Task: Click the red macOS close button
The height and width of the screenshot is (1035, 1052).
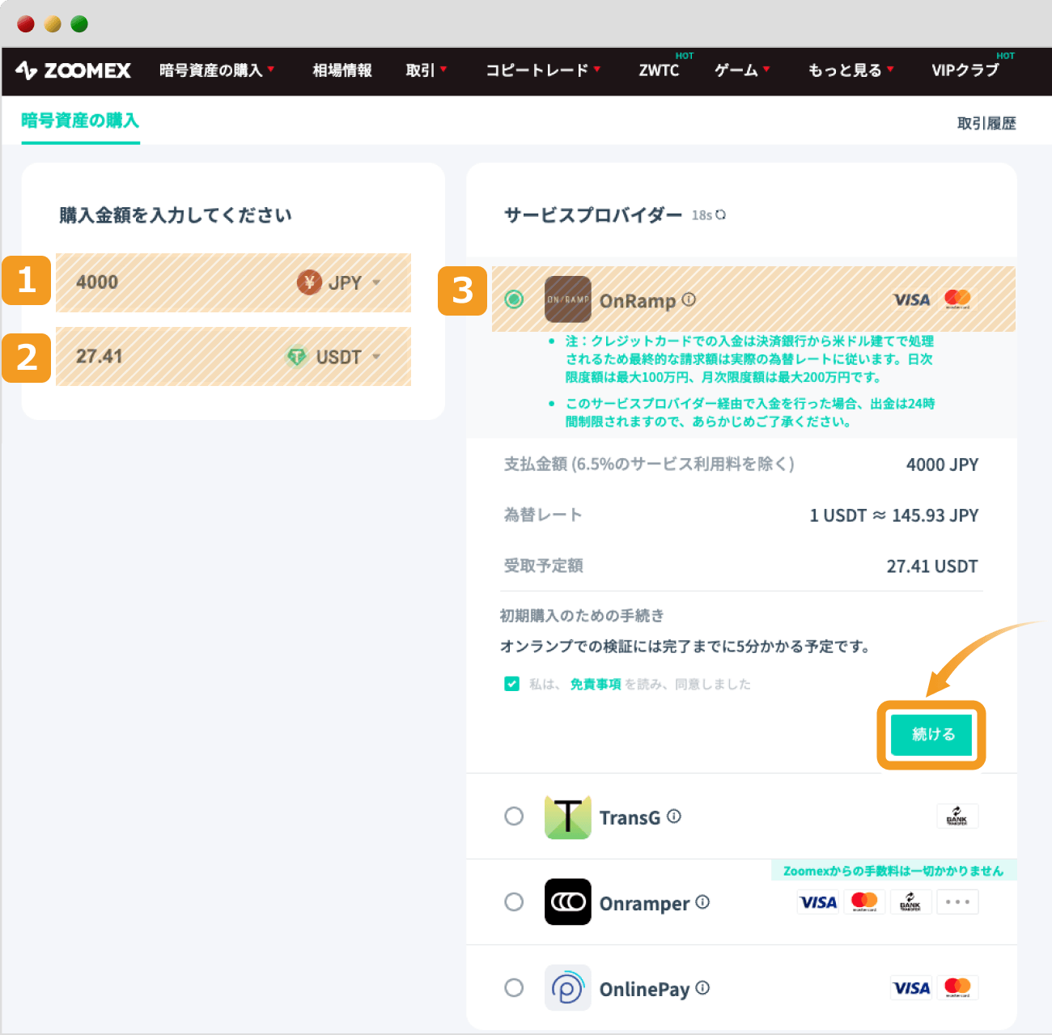Action: pos(26,24)
